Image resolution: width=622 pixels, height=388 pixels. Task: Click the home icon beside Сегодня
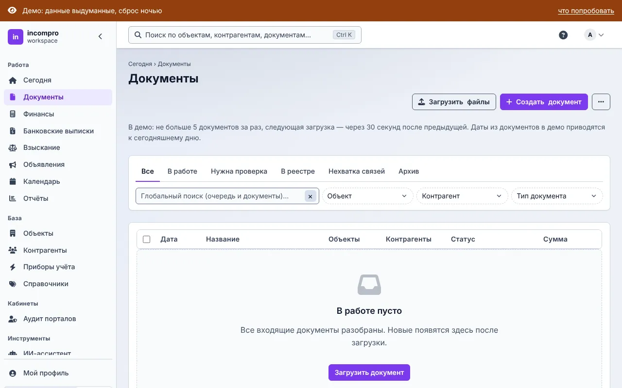point(13,80)
